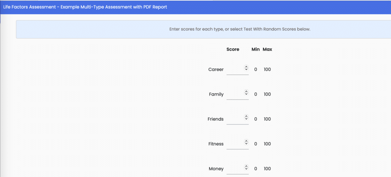This screenshot has width=391, height=177.
Task: Decrease Fitness score with the down arrow
Action: point(246,144)
